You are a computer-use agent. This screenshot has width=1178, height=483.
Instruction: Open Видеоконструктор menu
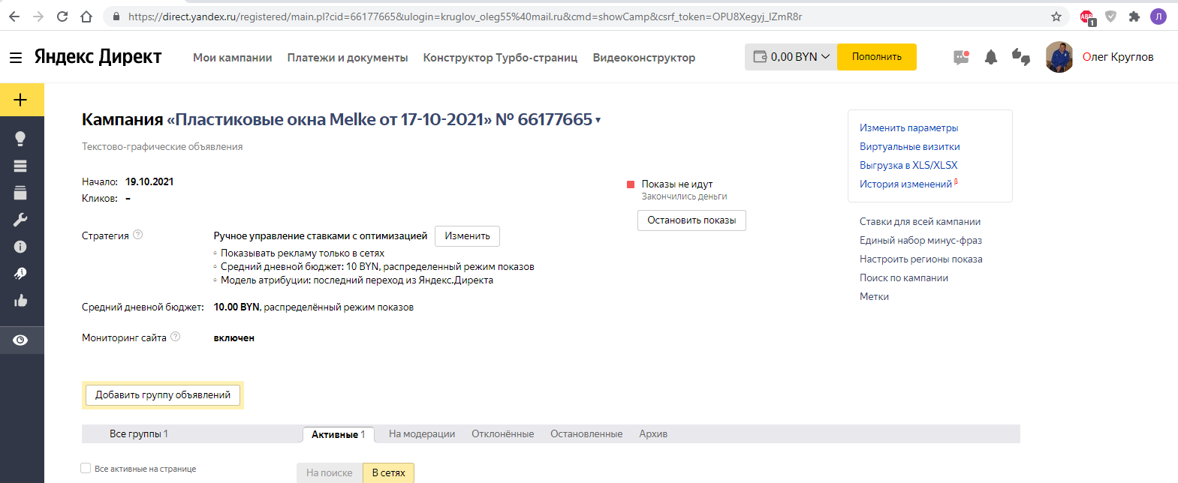pos(644,58)
